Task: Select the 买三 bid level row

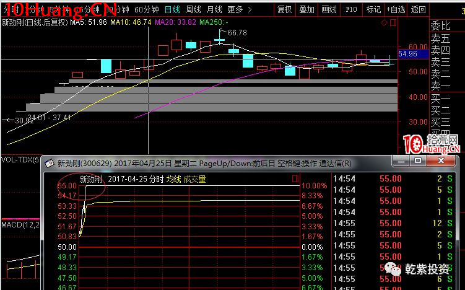Action: [440, 121]
